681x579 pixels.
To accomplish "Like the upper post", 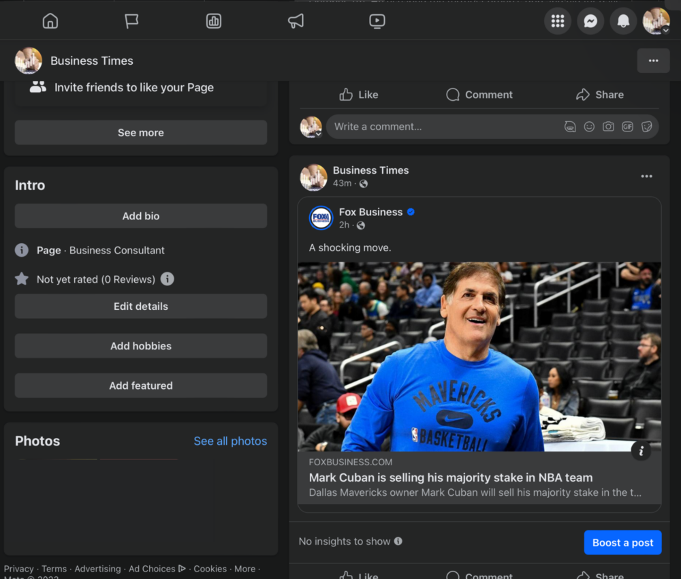I will coord(359,95).
